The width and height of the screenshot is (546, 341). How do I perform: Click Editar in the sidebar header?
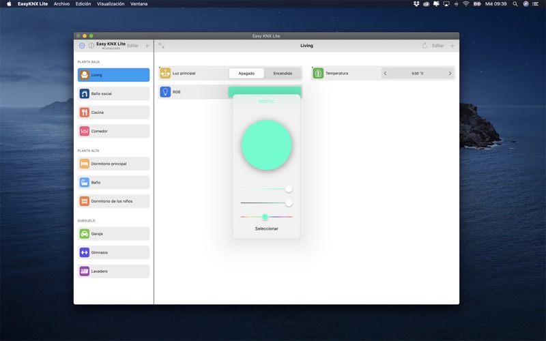click(132, 46)
